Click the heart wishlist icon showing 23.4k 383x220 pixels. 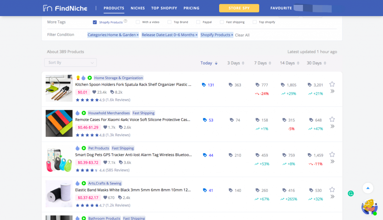pyautogui.click(x=94, y=92)
